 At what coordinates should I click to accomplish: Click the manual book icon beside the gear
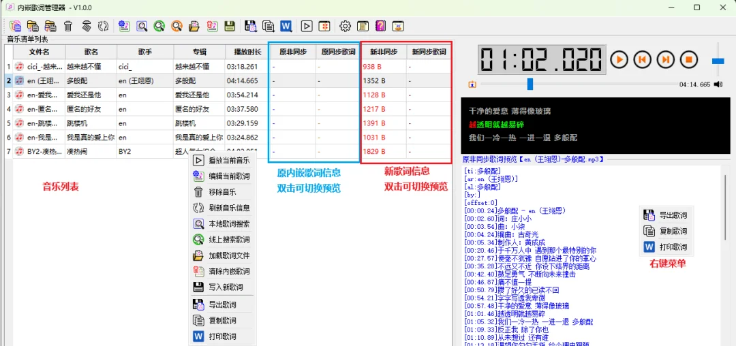(363, 27)
